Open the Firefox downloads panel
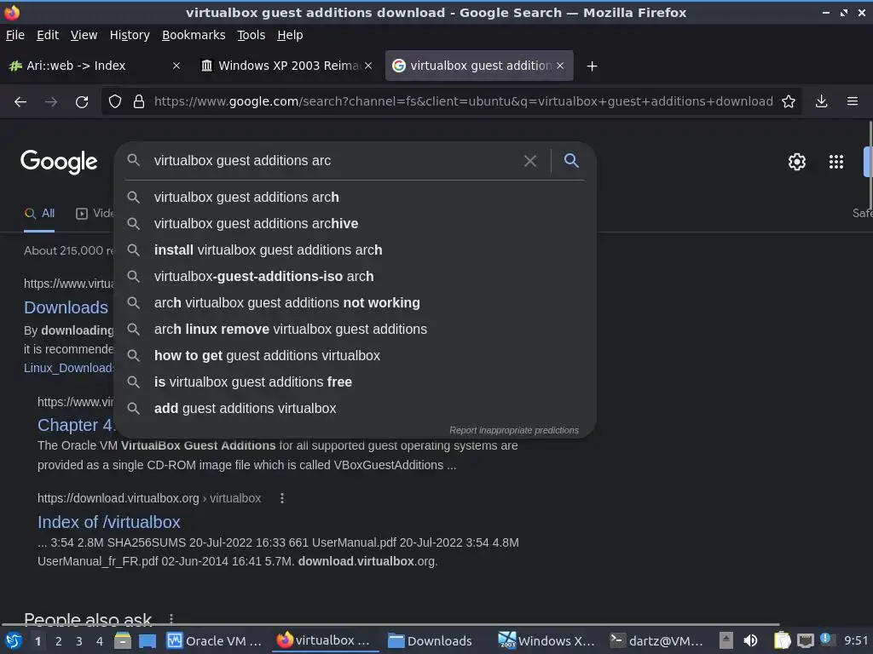This screenshot has width=873, height=654. coord(821,102)
